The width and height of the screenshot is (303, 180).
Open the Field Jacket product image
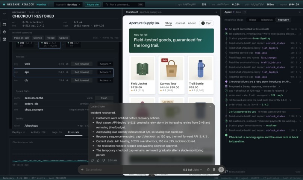pos(142,68)
